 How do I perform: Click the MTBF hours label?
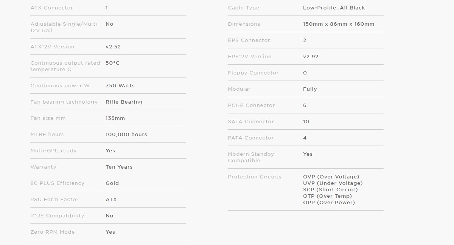coord(47,134)
